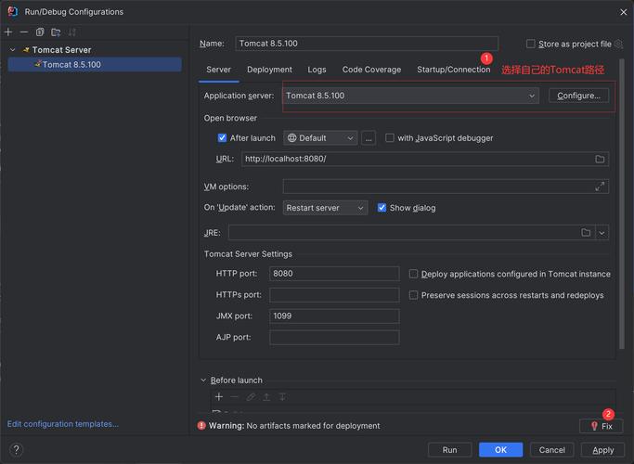Open Edit configuration templates link
Viewport: 634px width, 464px height.
pyautogui.click(x=63, y=424)
